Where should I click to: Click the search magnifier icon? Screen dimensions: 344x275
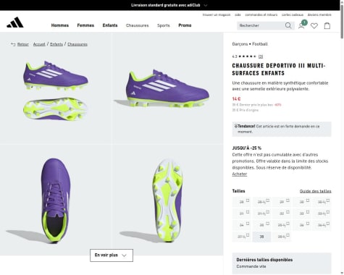tap(288, 25)
